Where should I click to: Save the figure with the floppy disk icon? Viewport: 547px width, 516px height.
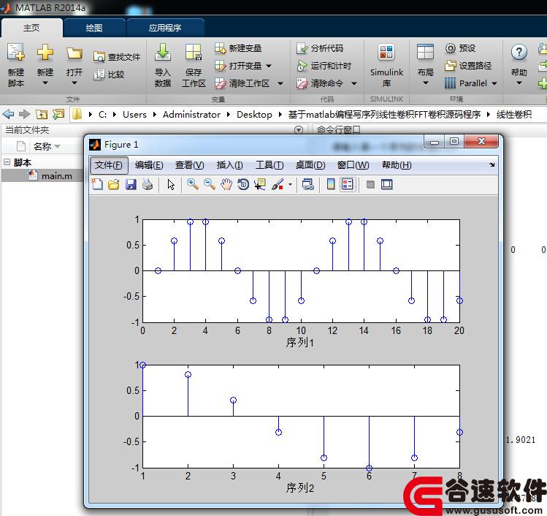pos(131,184)
